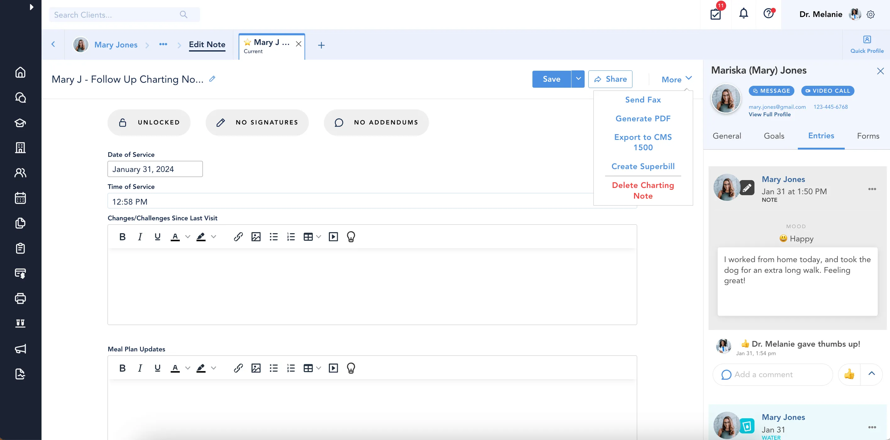Screen dimensions: 890x440
Task: Open the printer icon in the sidebar
Action: tap(20, 298)
